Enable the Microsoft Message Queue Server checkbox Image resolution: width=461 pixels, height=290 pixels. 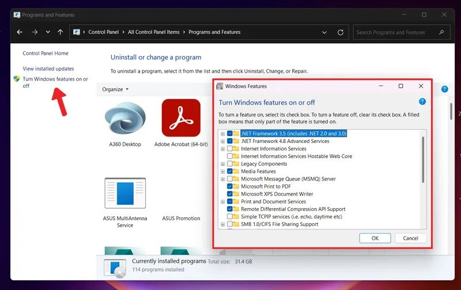pyautogui.click(x=229, y=179)
